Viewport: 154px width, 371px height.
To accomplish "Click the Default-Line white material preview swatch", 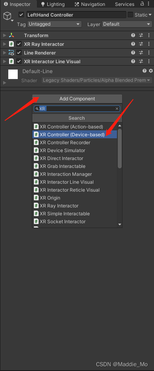I will [13, 74].
